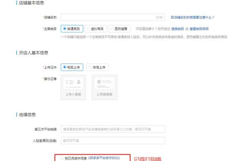Click the 0/30 character counter text

pos(159,17)
